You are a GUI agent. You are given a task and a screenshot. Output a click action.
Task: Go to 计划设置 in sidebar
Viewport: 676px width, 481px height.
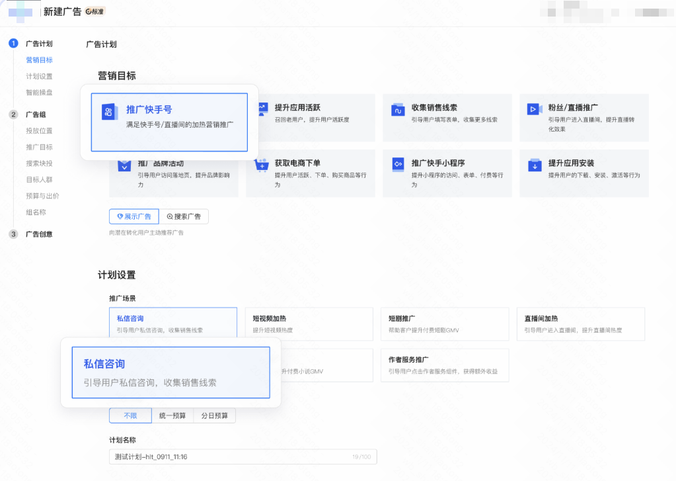[x=39, y=76]
